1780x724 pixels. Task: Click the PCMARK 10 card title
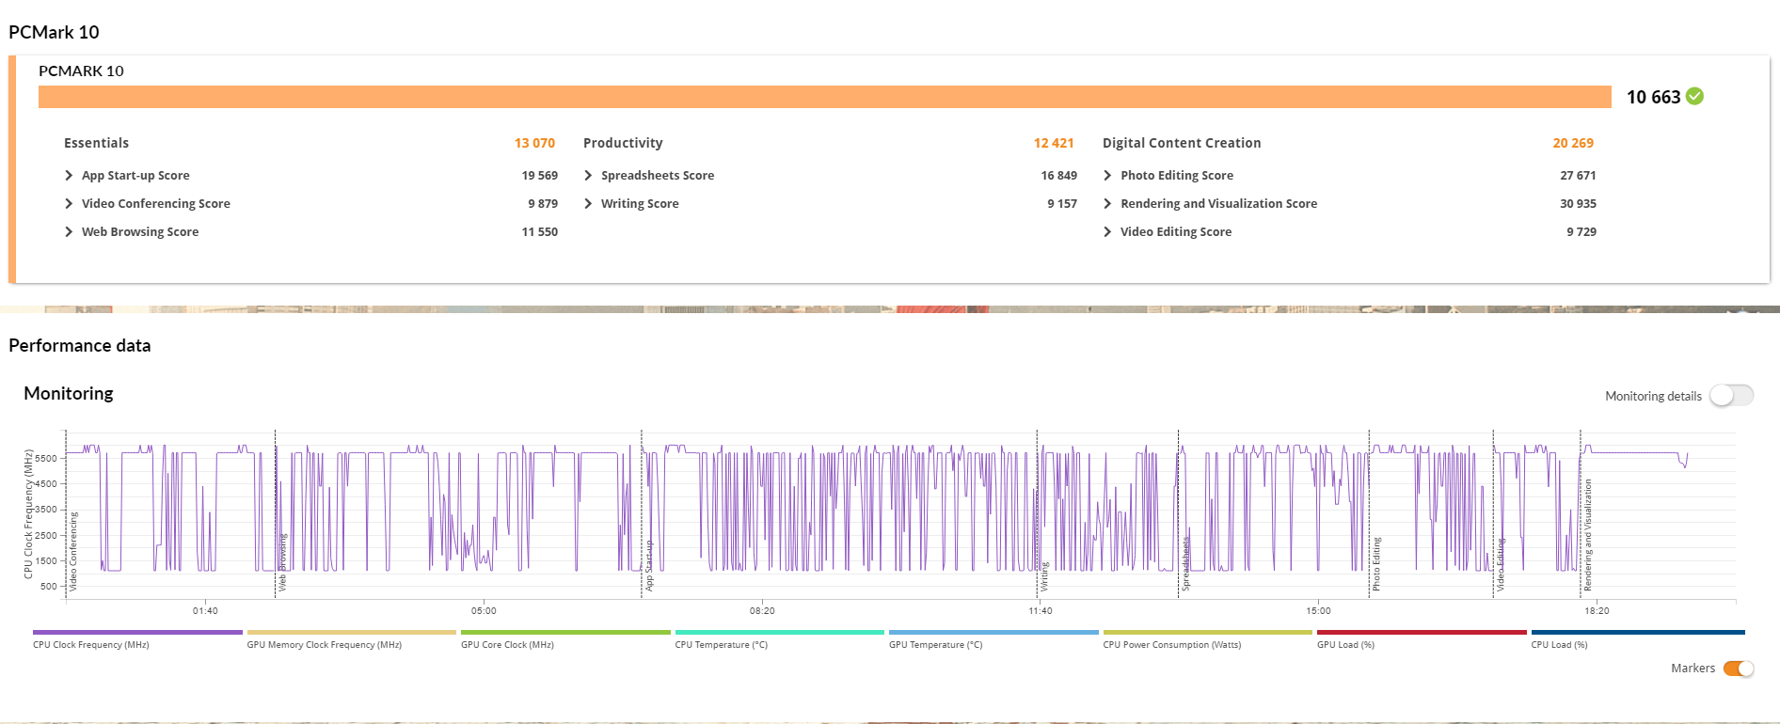[81, 71]
